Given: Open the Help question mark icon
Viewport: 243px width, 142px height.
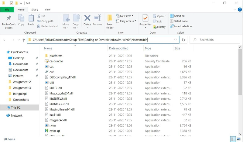Looking at the screenshot, I should pyautogui.click(x=240, y=10).
